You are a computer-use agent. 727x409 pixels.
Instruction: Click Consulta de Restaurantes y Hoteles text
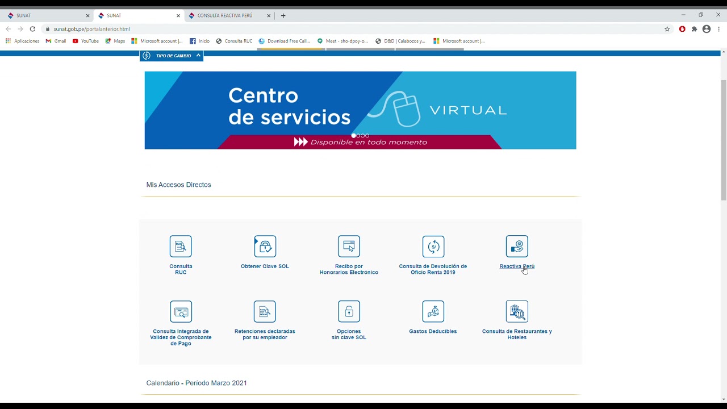point(517,334)
